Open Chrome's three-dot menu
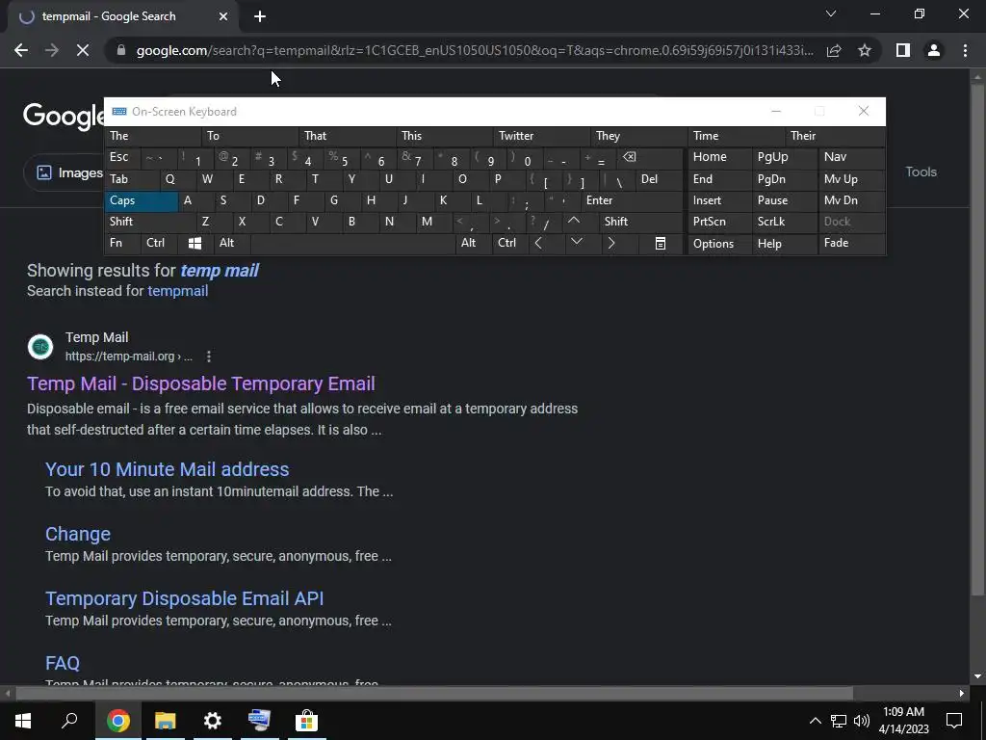The image size is (986, 740). (965, 50)
